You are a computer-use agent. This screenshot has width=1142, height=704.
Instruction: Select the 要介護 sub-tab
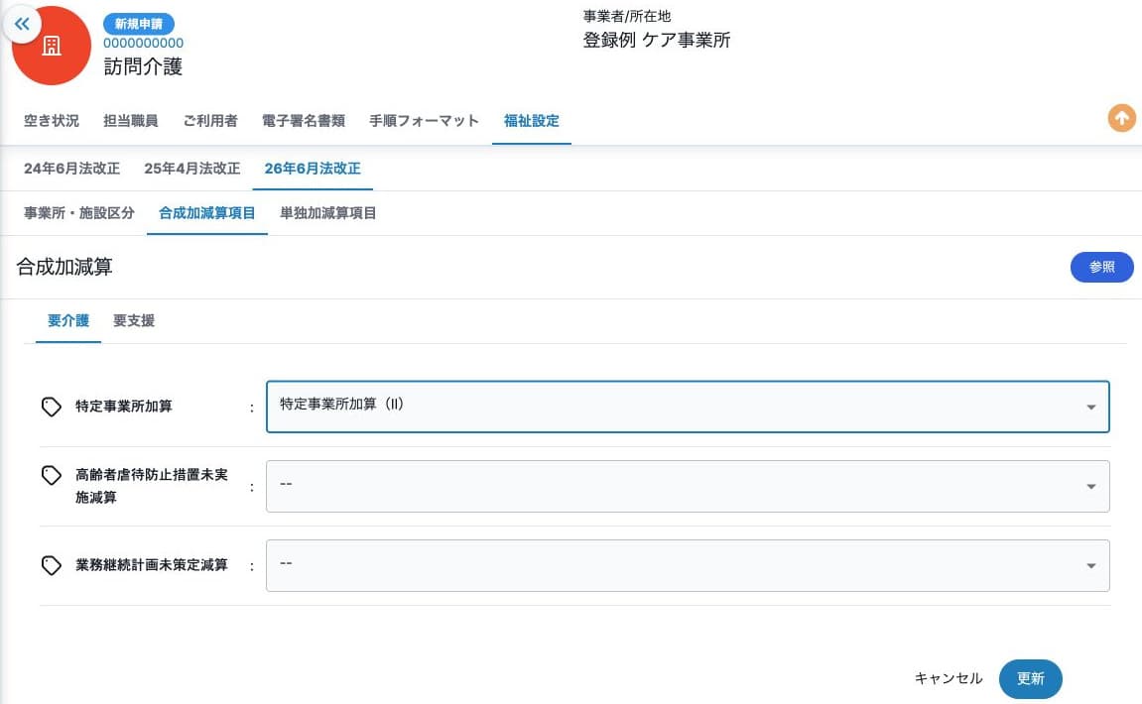[x=68, y=321]
